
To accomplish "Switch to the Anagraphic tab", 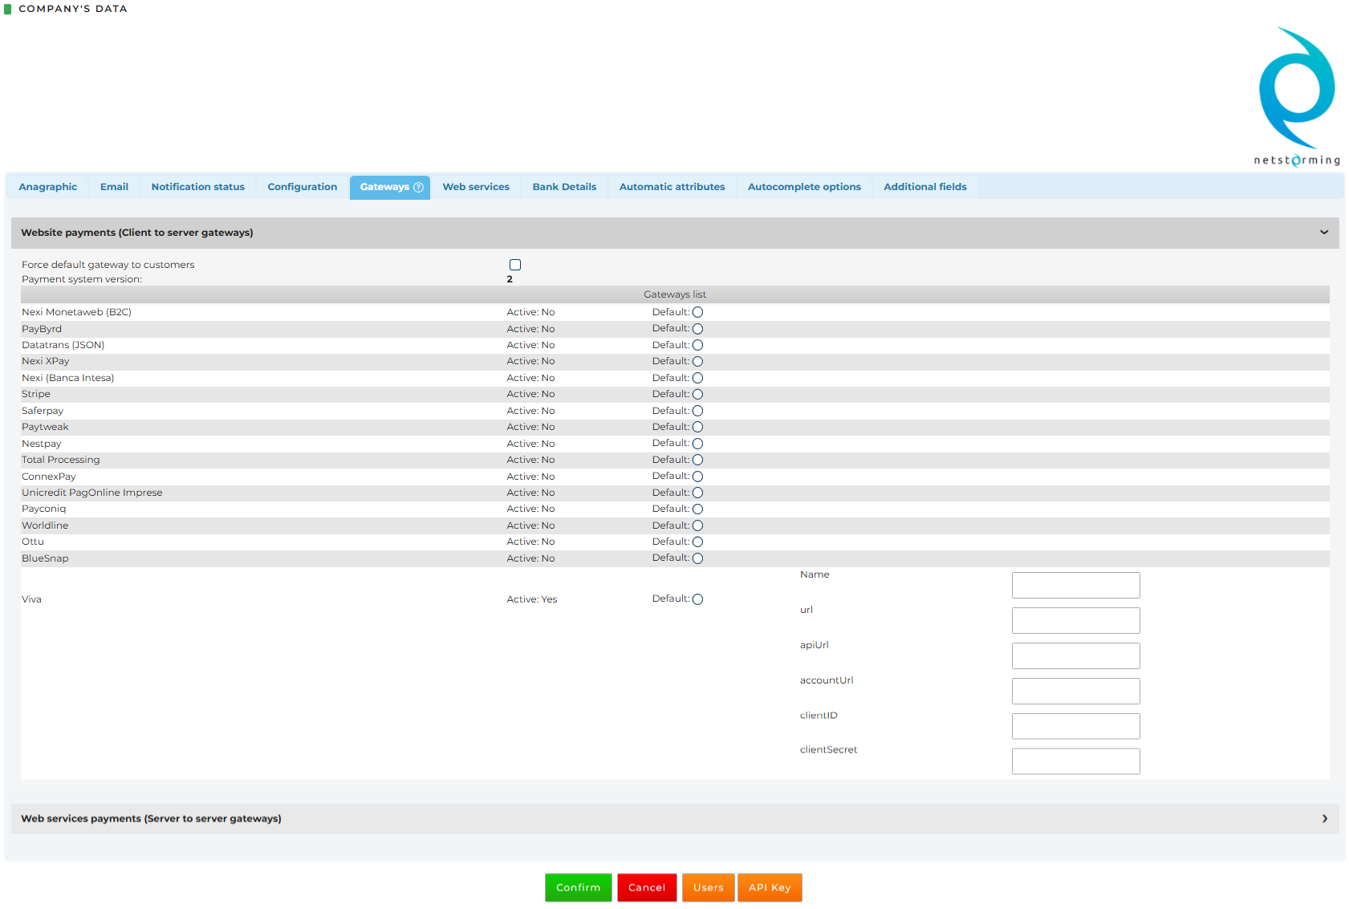I will (x=48, y=188).
